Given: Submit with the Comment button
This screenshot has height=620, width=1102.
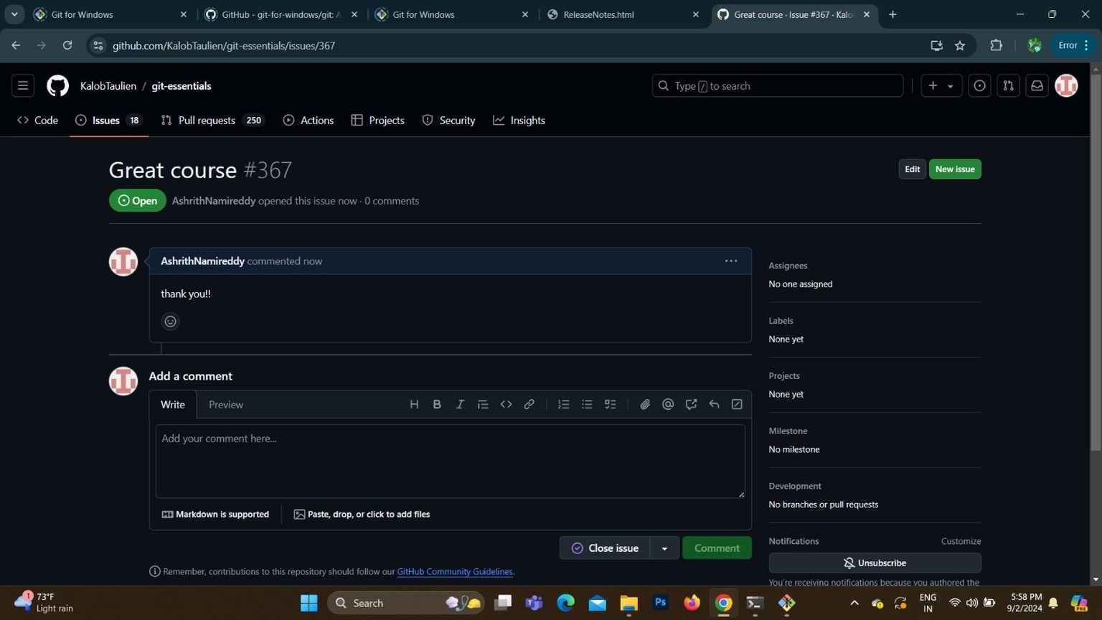Looking at the screenshot, I should [717, 548].
